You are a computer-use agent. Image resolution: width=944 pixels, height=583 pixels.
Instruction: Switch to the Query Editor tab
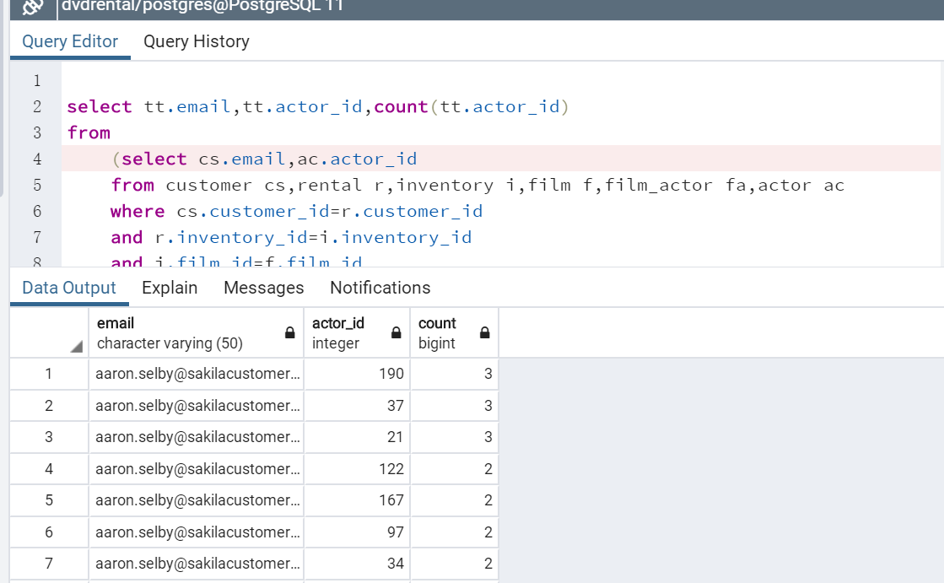click(70, 41)
